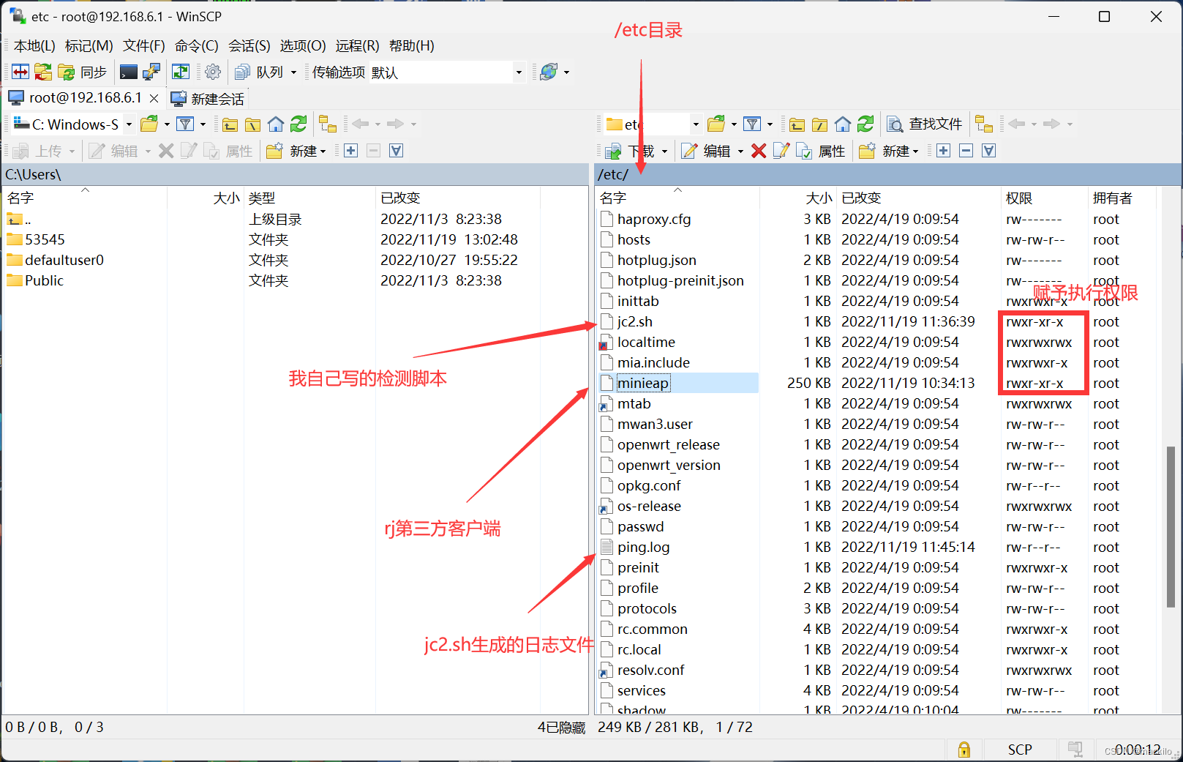Click the remote panel vertical scrollbar
The image size is (1183, 762).
pos(1171,527)
